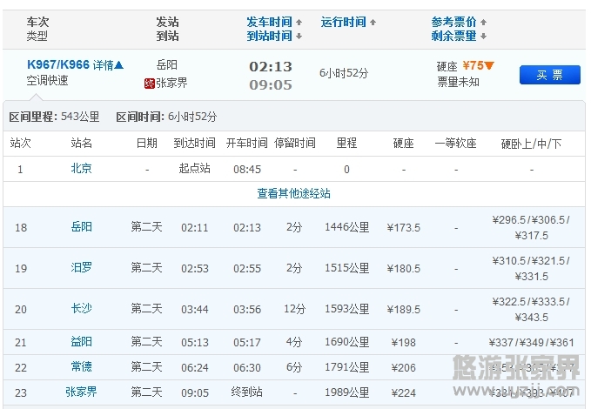Select the 岳阳 station link in row 18
Viewport: 591px width, 409px height.
[81, 227]
